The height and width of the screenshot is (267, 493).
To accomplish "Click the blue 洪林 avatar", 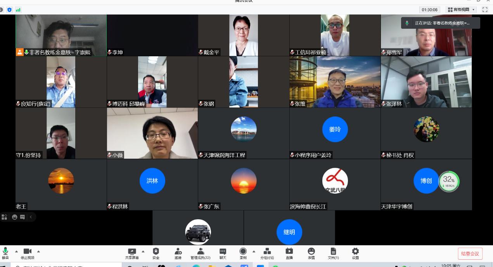I will [x=152, y=180].
